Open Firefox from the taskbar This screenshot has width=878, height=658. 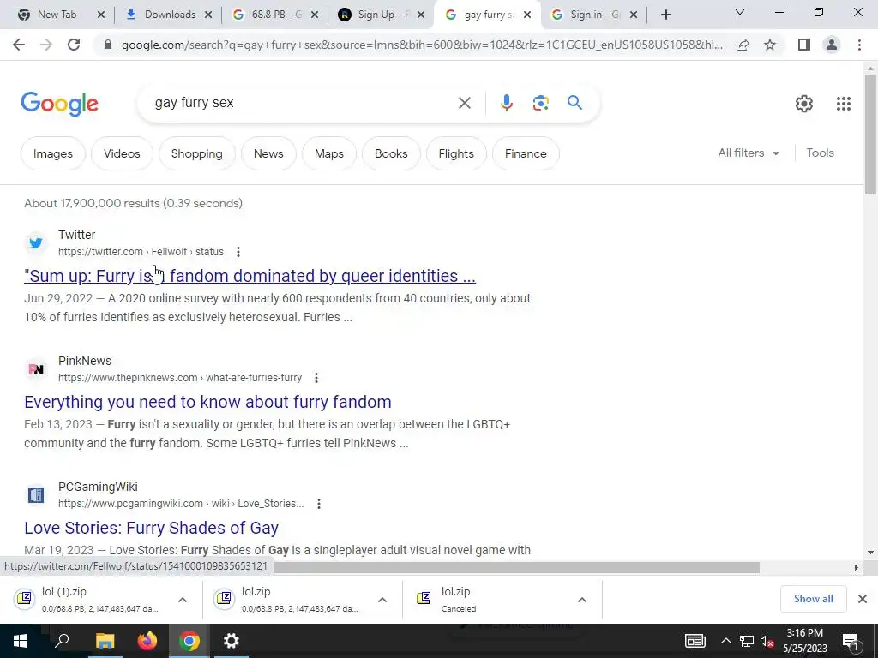click(147, 641)
